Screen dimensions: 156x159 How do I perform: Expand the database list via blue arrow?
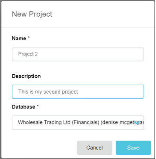137,123
